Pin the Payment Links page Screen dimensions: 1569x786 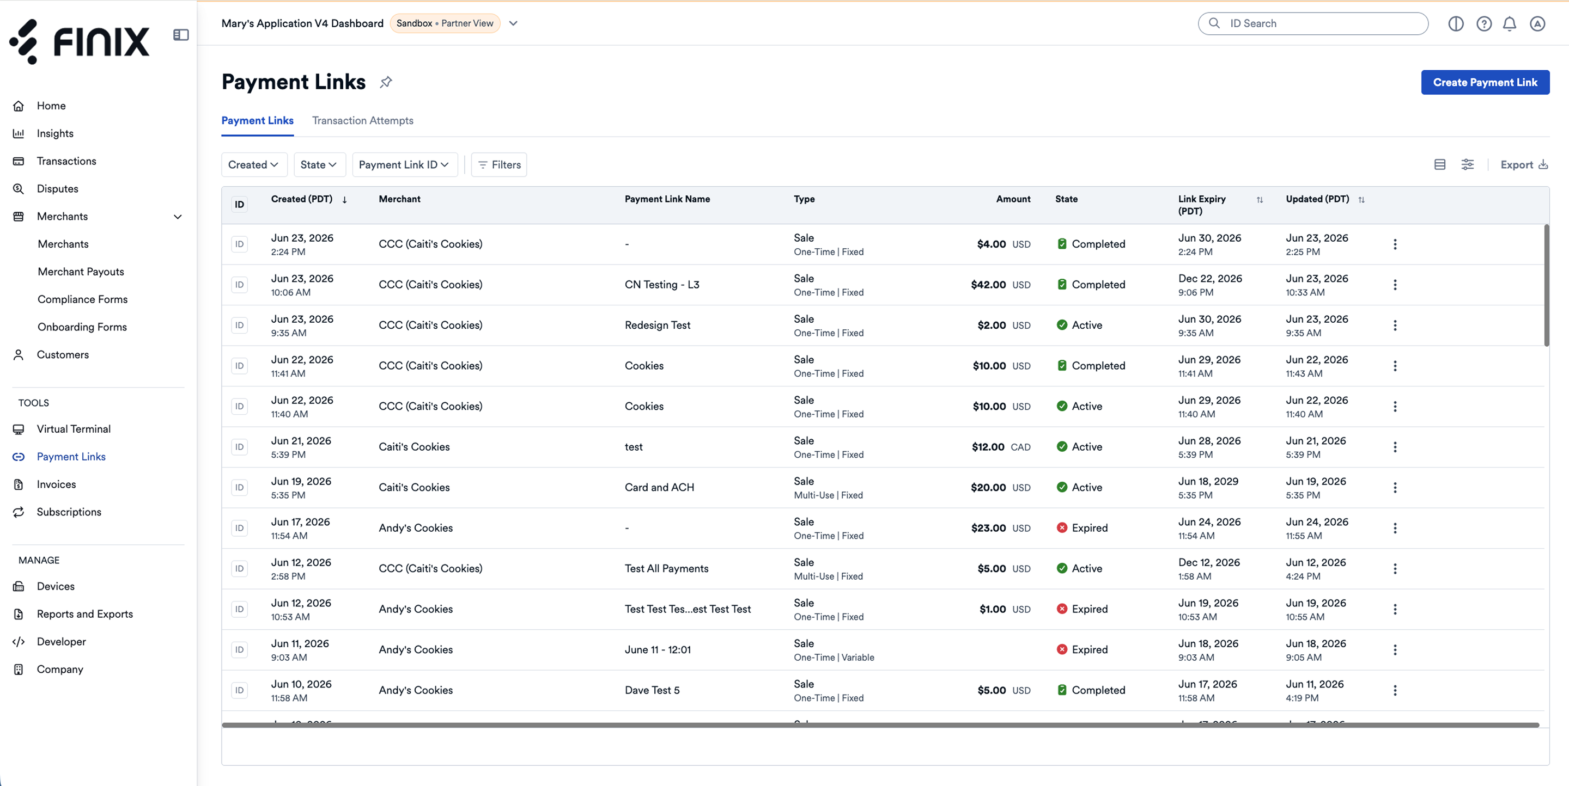click(x=386, y=82)
